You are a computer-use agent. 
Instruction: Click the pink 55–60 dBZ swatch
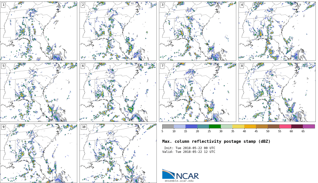coord(285,127)
